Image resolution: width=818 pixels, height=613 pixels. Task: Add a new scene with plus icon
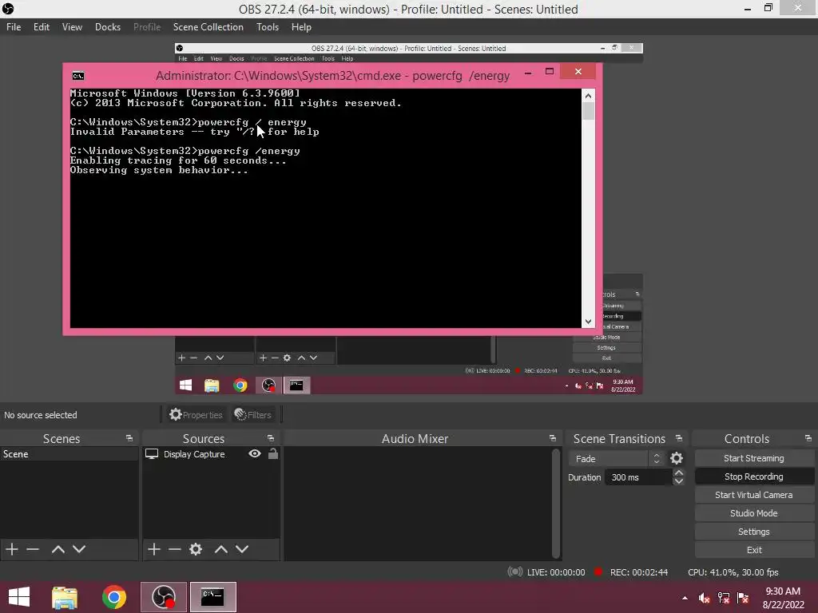point(12,549)
